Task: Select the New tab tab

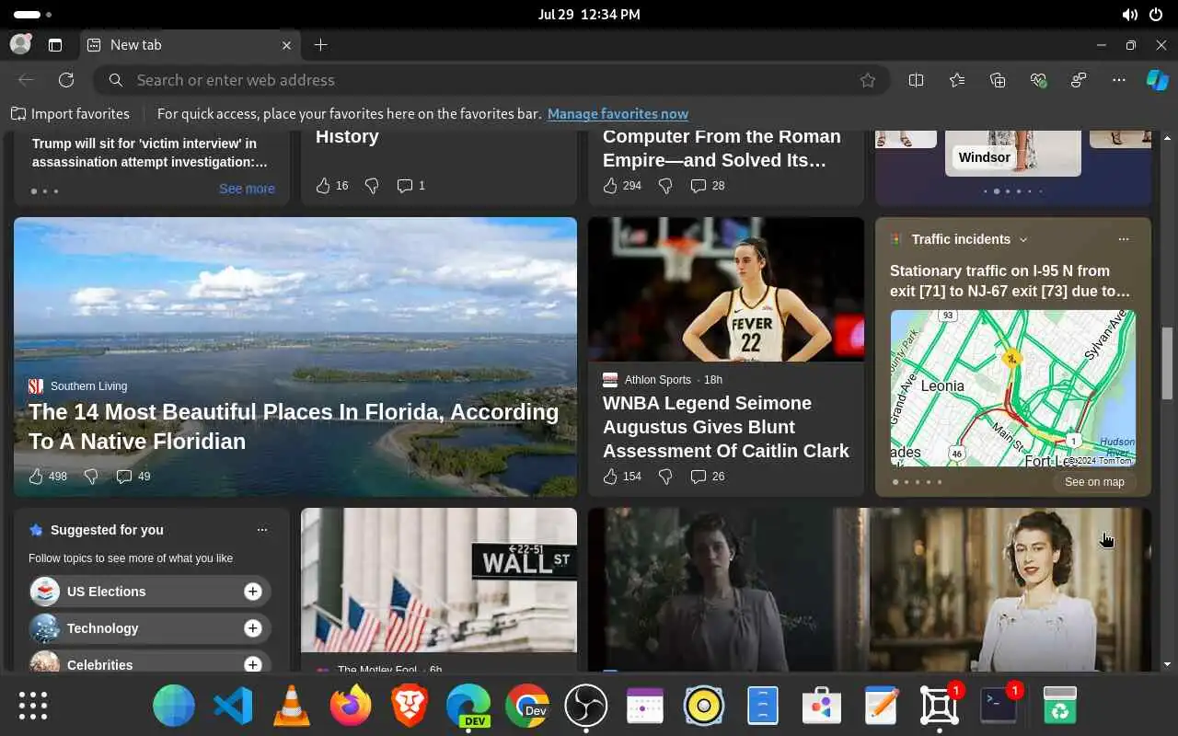Action: click(x=190, y=45)
